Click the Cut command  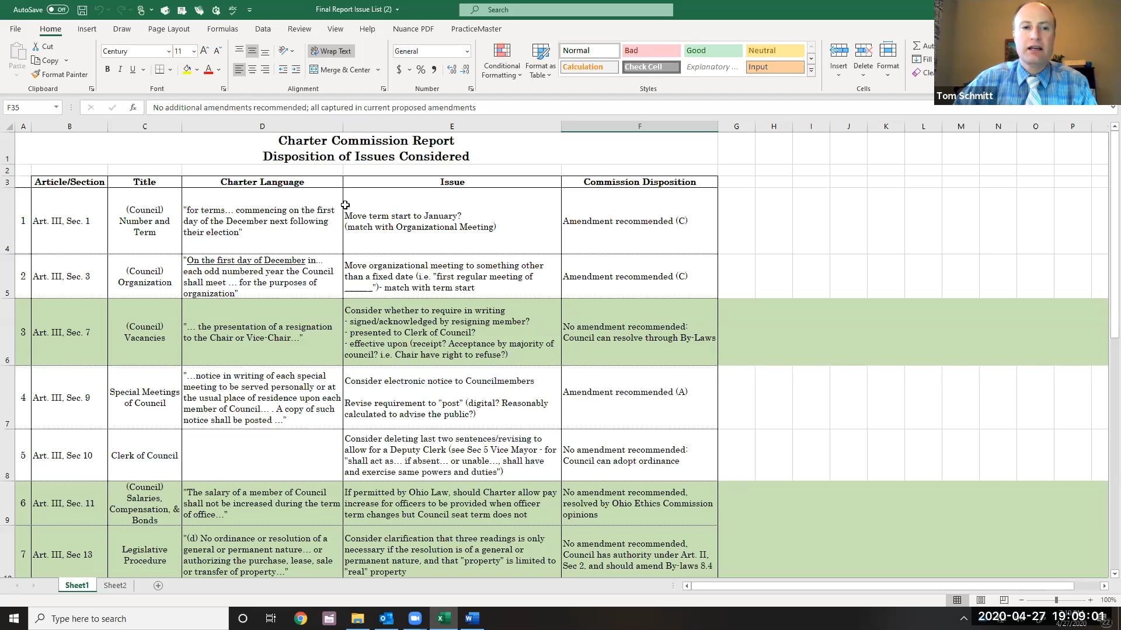(43, 47)
